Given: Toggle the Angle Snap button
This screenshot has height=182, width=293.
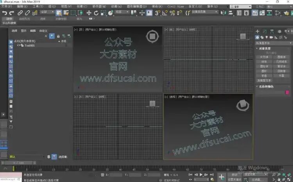Looking at the screenshot, I should pyautogui.click(x=165, y=13).
